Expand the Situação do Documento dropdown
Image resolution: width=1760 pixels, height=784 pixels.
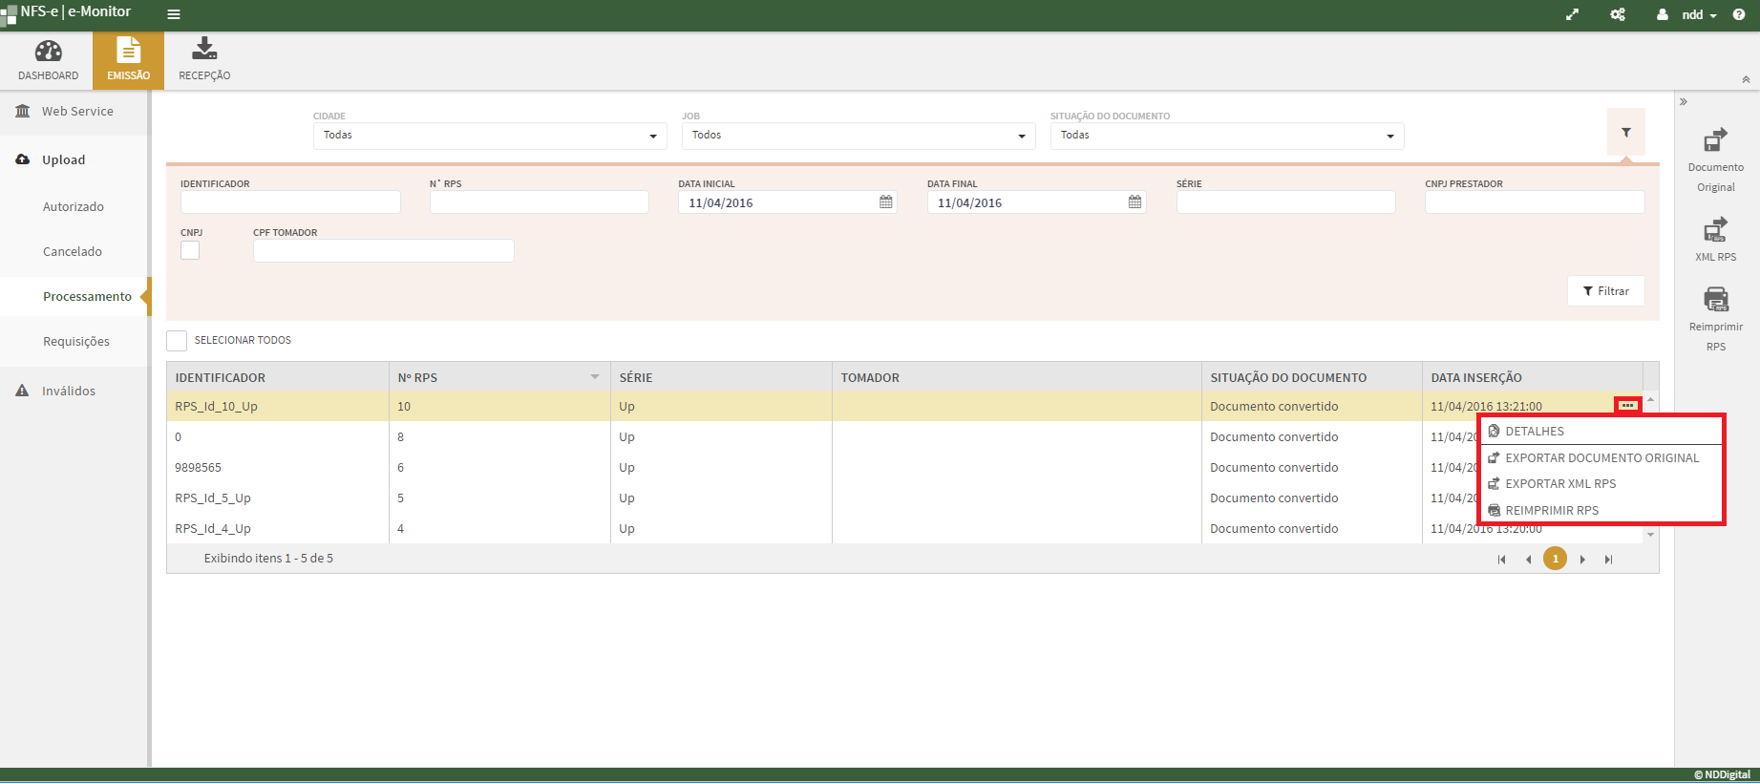[x=1226, y=136]
